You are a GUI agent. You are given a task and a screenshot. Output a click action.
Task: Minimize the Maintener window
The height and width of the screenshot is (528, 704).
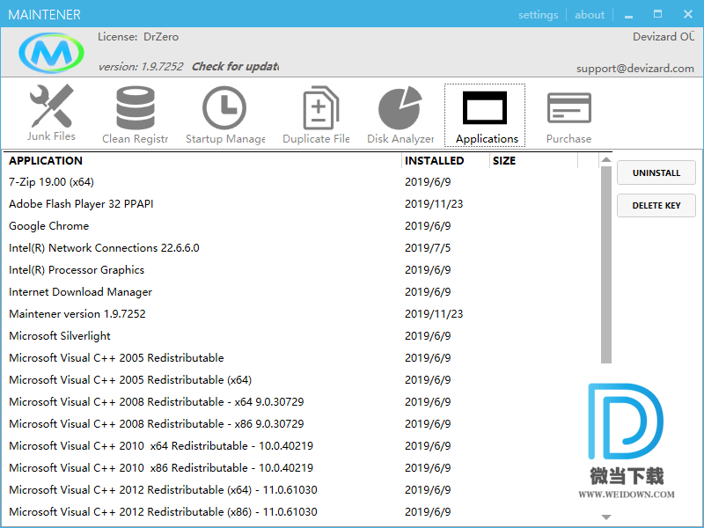point(628,15)
